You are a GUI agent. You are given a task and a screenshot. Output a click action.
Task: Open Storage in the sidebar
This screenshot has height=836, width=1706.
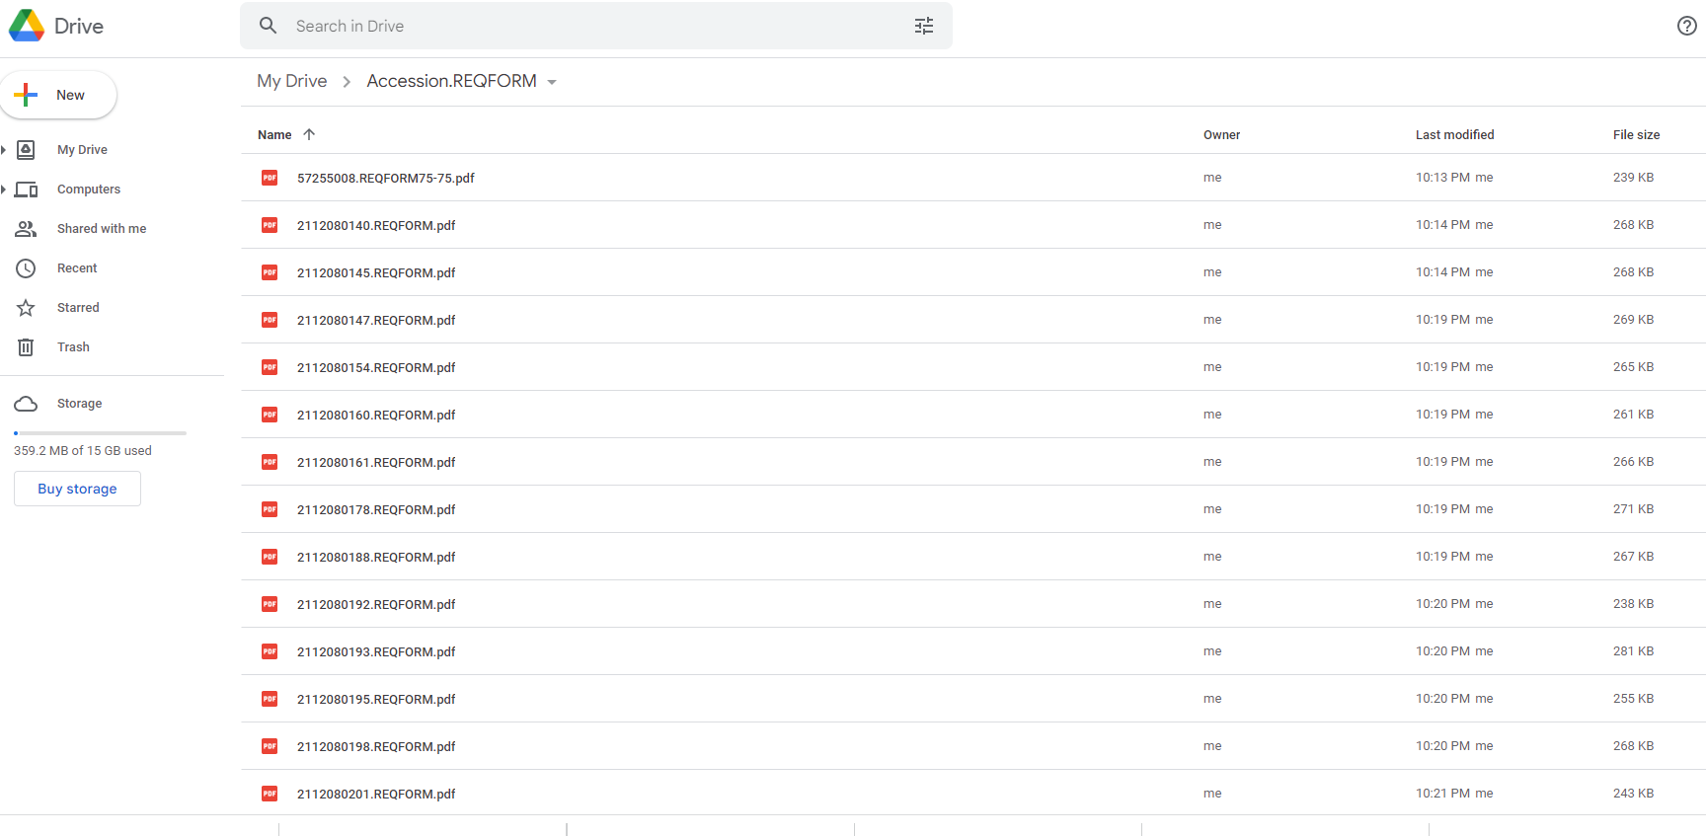click(x=79, y=404)
